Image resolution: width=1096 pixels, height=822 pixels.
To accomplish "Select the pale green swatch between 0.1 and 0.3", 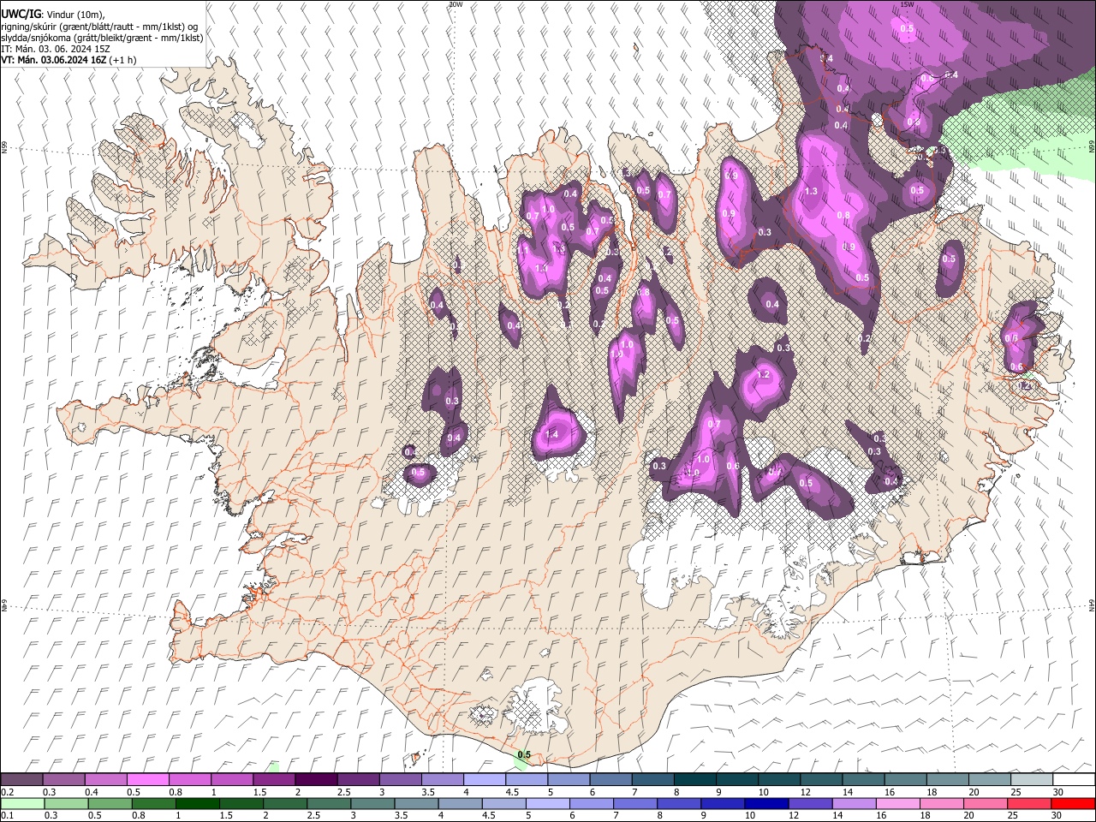I will (x=21, y=803).
